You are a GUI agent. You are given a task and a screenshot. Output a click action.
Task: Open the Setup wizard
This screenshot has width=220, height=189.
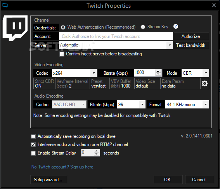click(x=49, y=179)
